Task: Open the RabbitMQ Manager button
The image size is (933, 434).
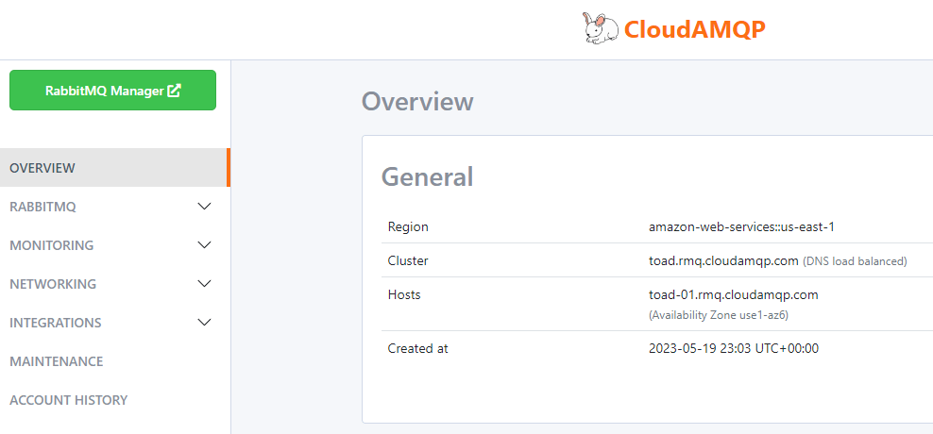Action: click(112, 91)
